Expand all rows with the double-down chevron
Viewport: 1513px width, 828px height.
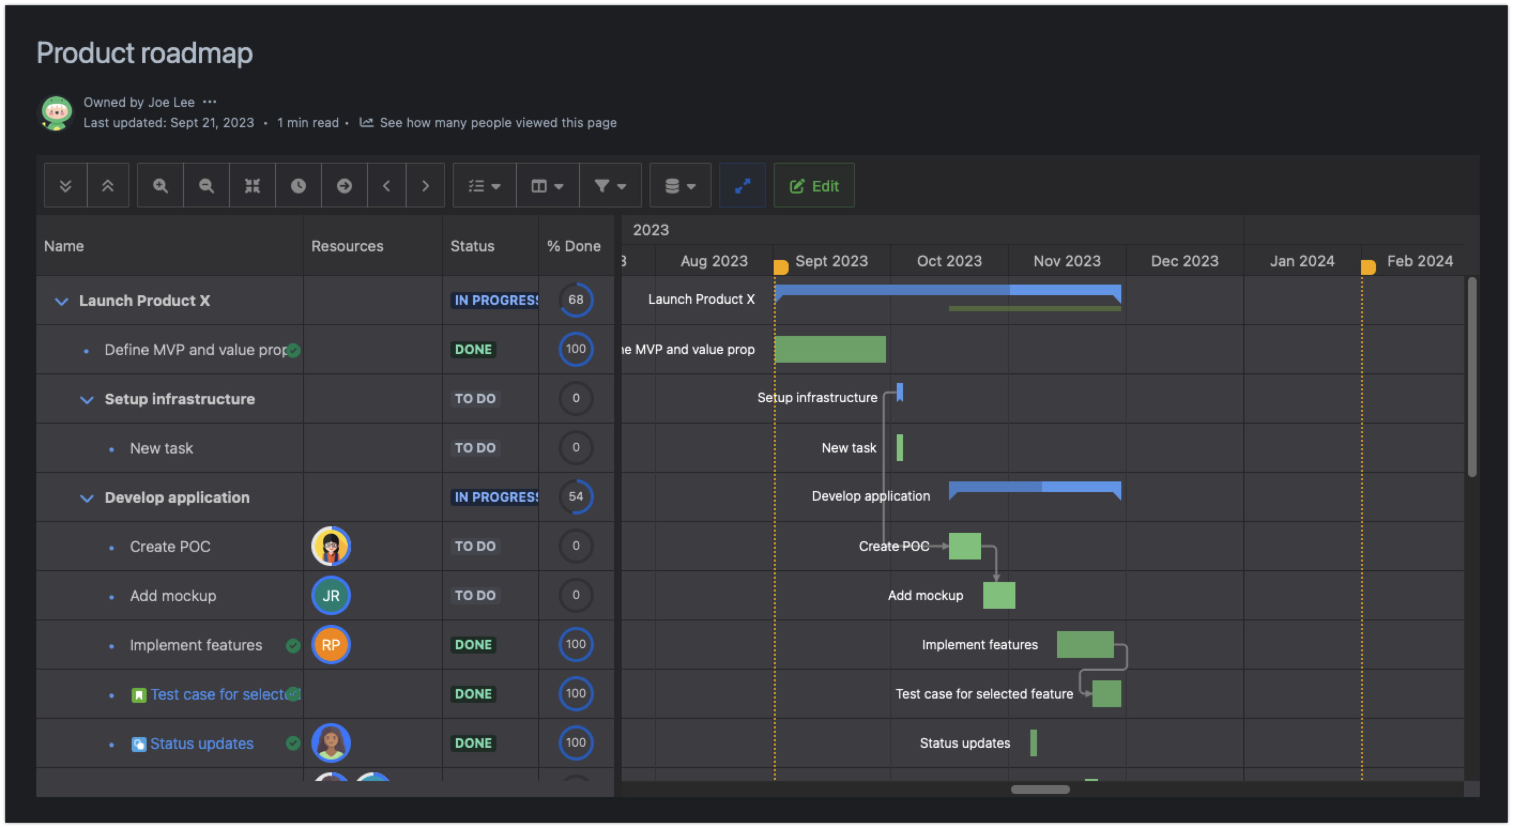point(65,185)
